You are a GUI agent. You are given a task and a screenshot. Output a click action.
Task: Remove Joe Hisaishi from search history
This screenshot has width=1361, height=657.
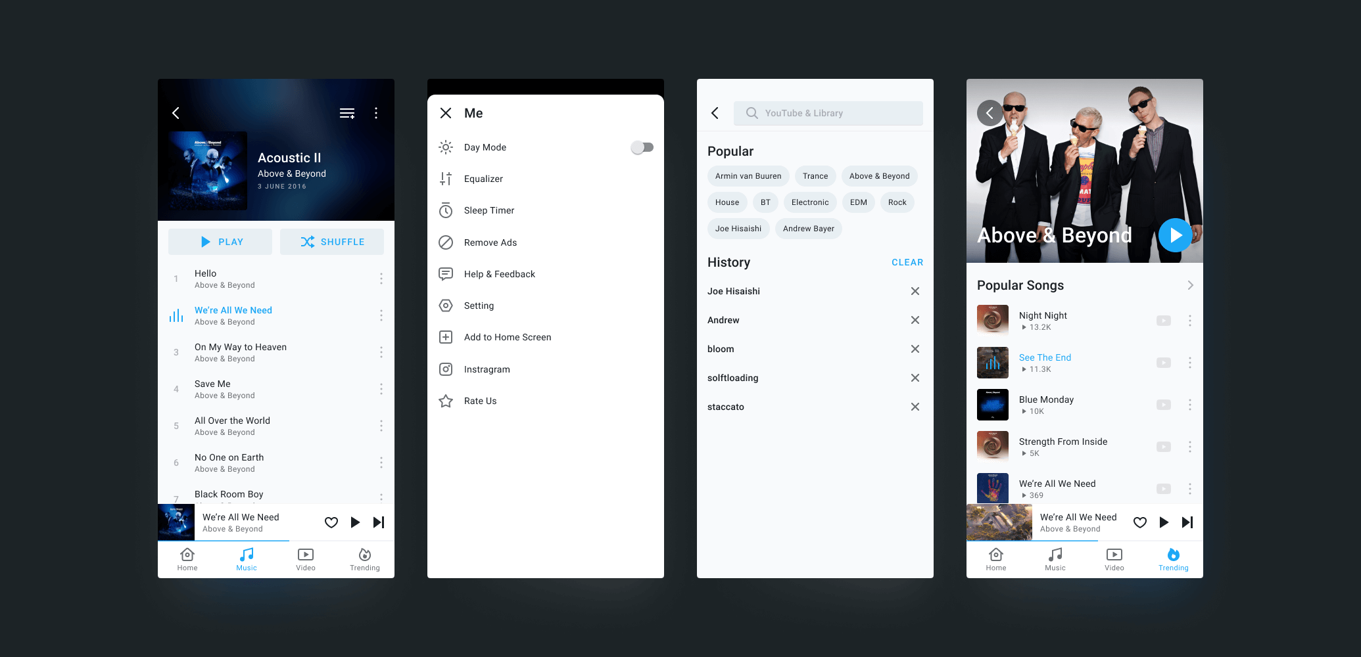pyautogui.click(x=915, y=291)
